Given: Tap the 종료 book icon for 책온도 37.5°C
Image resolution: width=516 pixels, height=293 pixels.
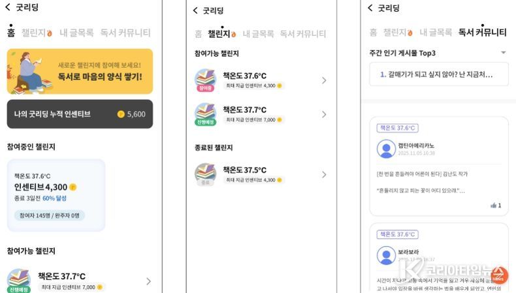Looking at the screenshot, I should coord(205,174).
